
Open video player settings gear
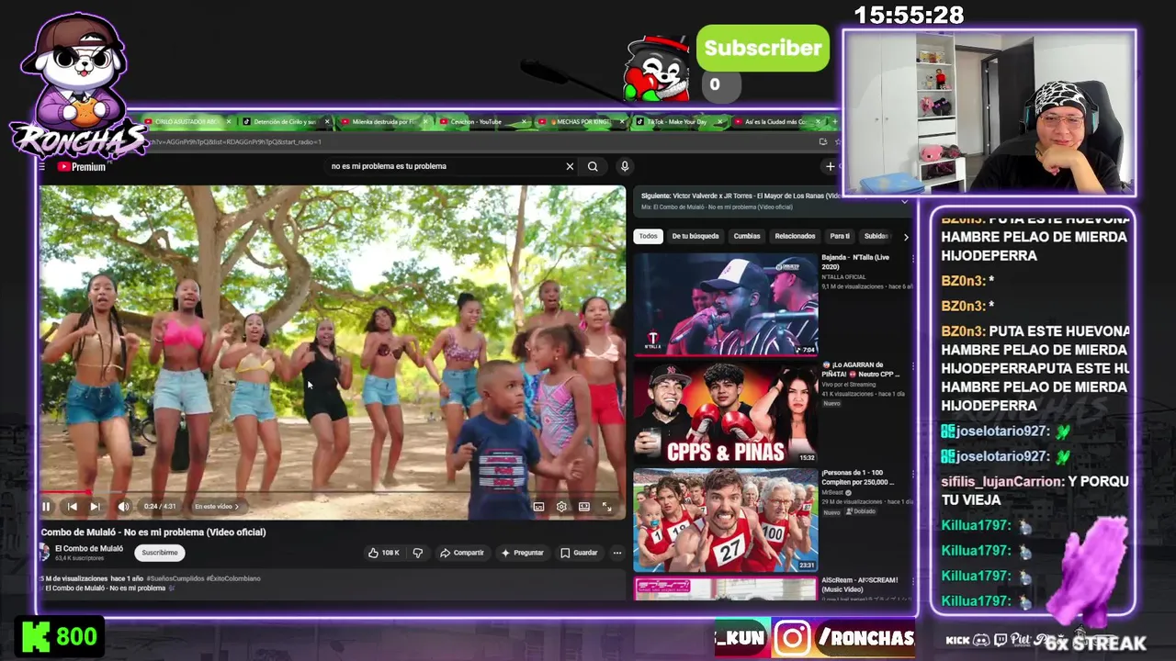[x=561, y=507]
